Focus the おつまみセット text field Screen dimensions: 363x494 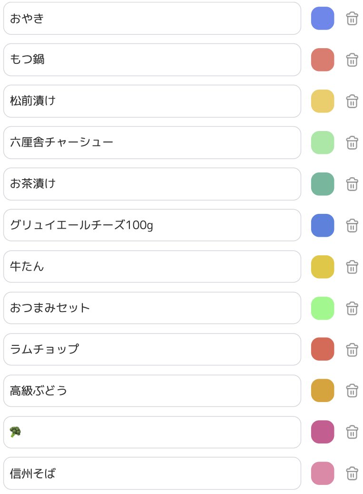(152, 308)
